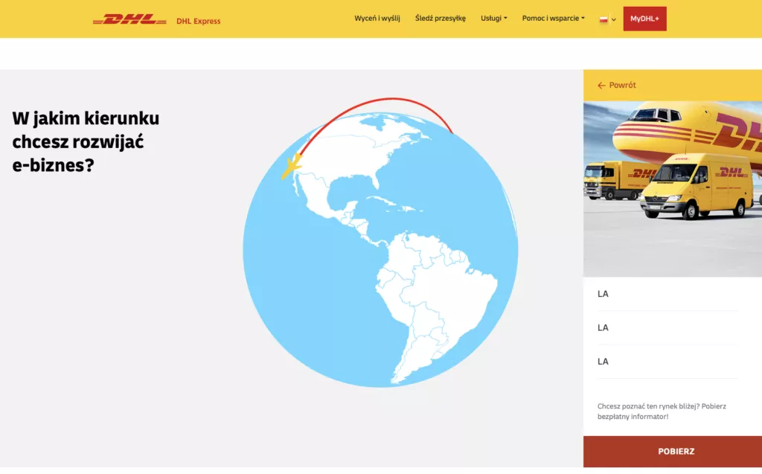Open language selector chevron beside flag
762x474 pixels.
(614, 19)
